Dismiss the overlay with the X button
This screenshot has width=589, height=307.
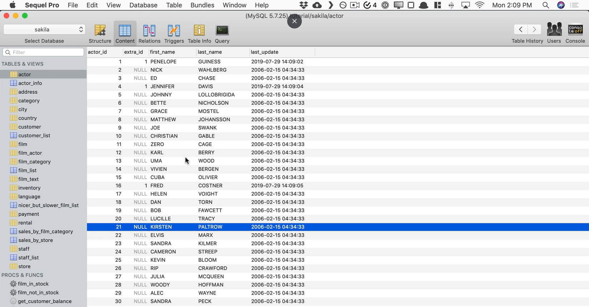click(x=294, y=21)
